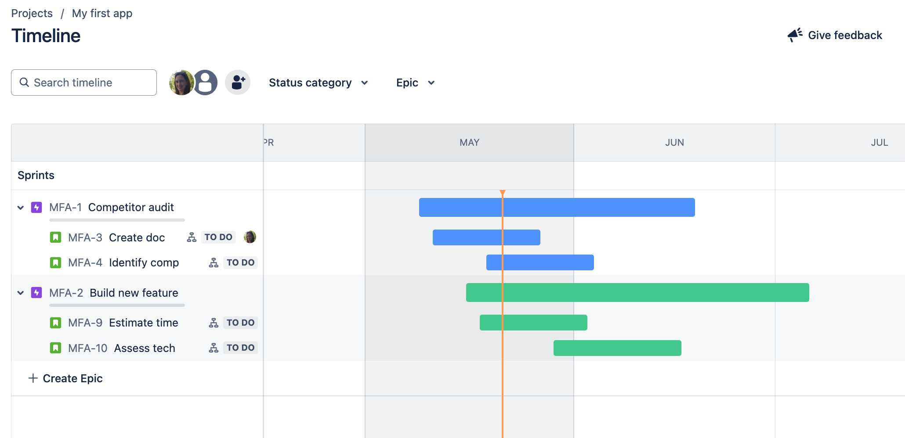Open the add people icon near the avatars
The image size is (905, 438).
237,82
